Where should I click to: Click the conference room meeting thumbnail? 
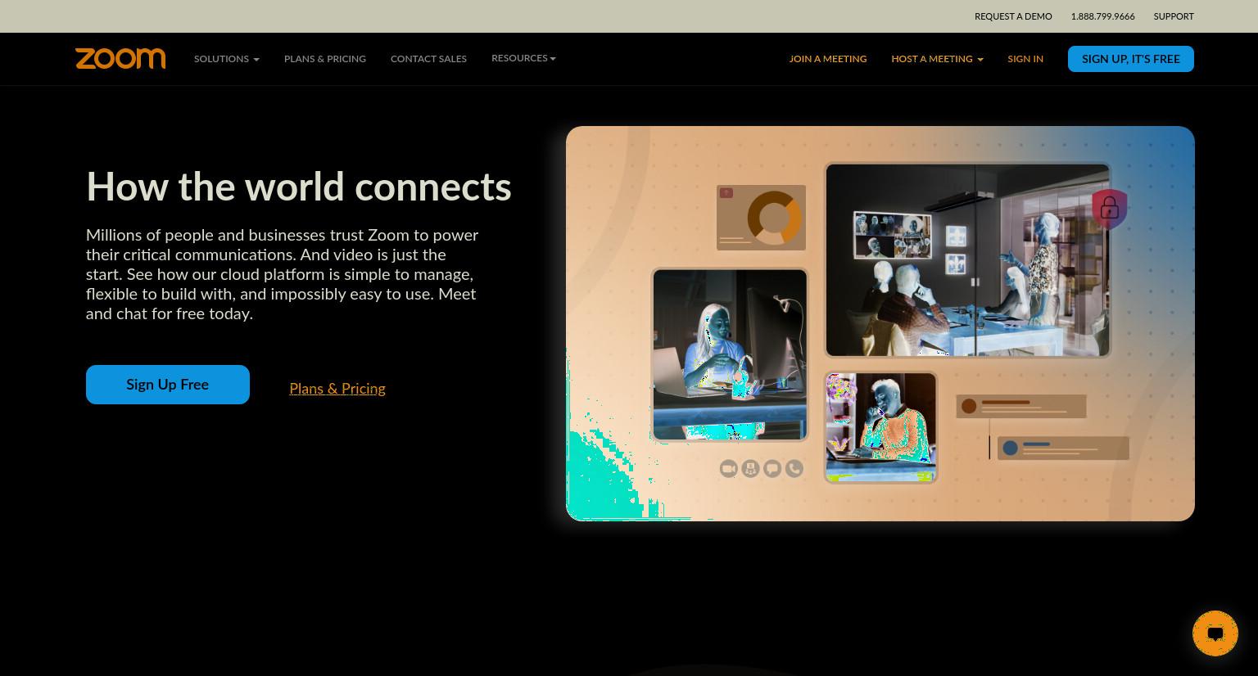967,260
